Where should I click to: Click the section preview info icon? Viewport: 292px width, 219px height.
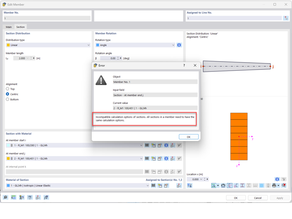click(277, 179)
